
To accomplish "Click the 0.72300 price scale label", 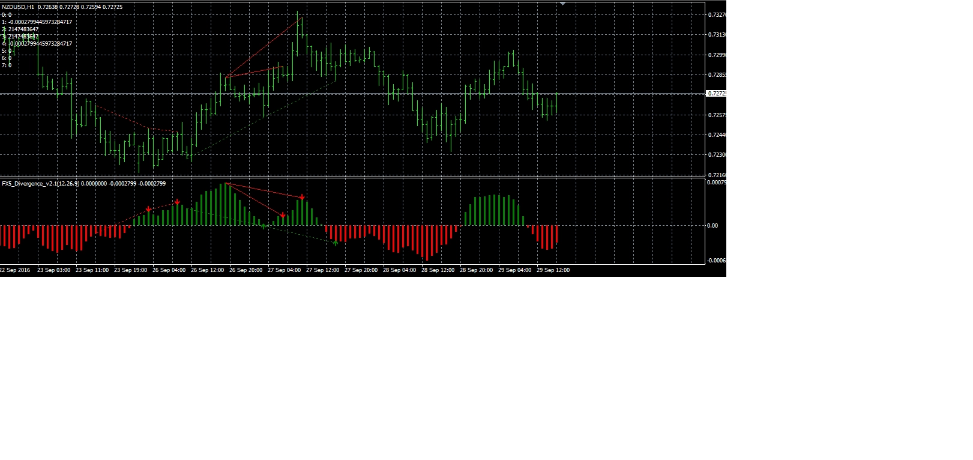I will pyautogui.click(x=717, y=155).
